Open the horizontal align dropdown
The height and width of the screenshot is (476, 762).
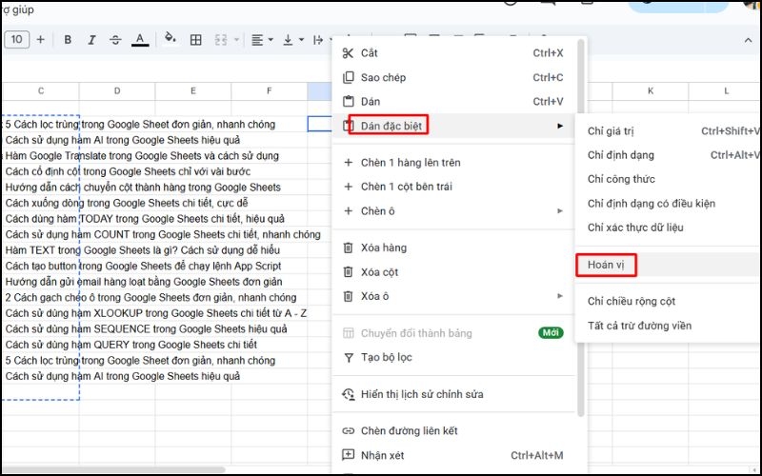click(262, 40)
